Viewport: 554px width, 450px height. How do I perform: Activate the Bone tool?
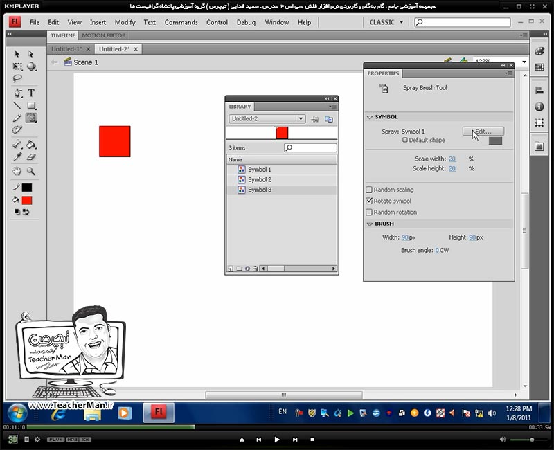[x=17, y=144]
